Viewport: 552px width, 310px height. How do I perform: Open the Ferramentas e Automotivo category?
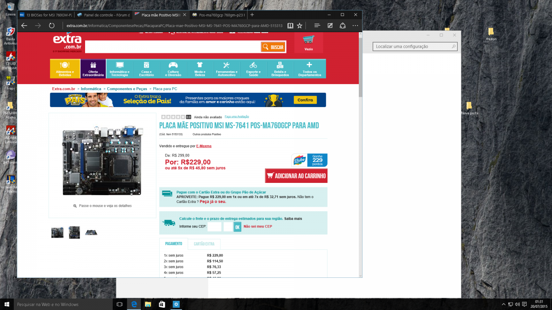click(x=226, y=68)
